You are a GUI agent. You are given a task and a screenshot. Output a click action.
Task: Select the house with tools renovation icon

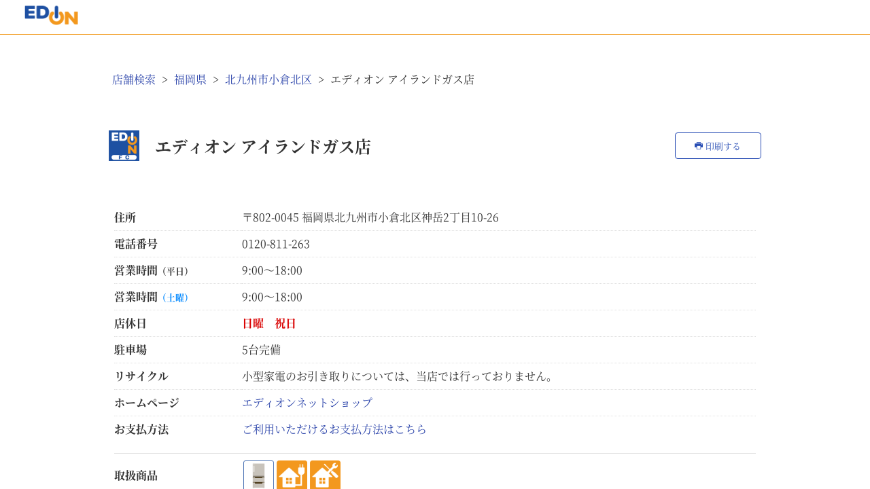[325, 475]
